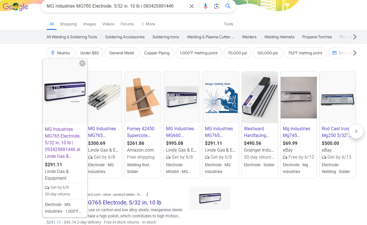Open MG765 Electrode, 5/32 in result title

124,202
